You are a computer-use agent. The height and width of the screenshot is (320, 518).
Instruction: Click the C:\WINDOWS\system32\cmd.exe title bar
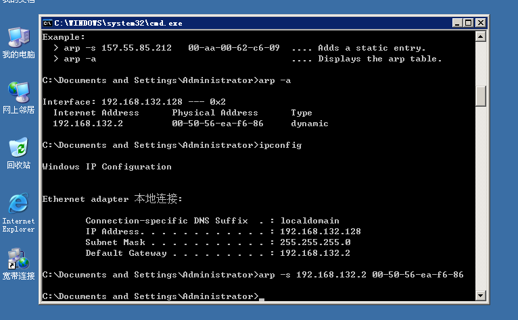click(x=237, y=22)
